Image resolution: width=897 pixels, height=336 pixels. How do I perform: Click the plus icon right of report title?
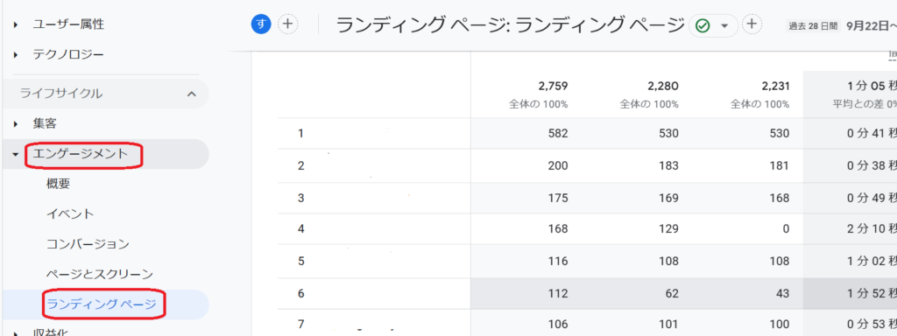(752, 24)
